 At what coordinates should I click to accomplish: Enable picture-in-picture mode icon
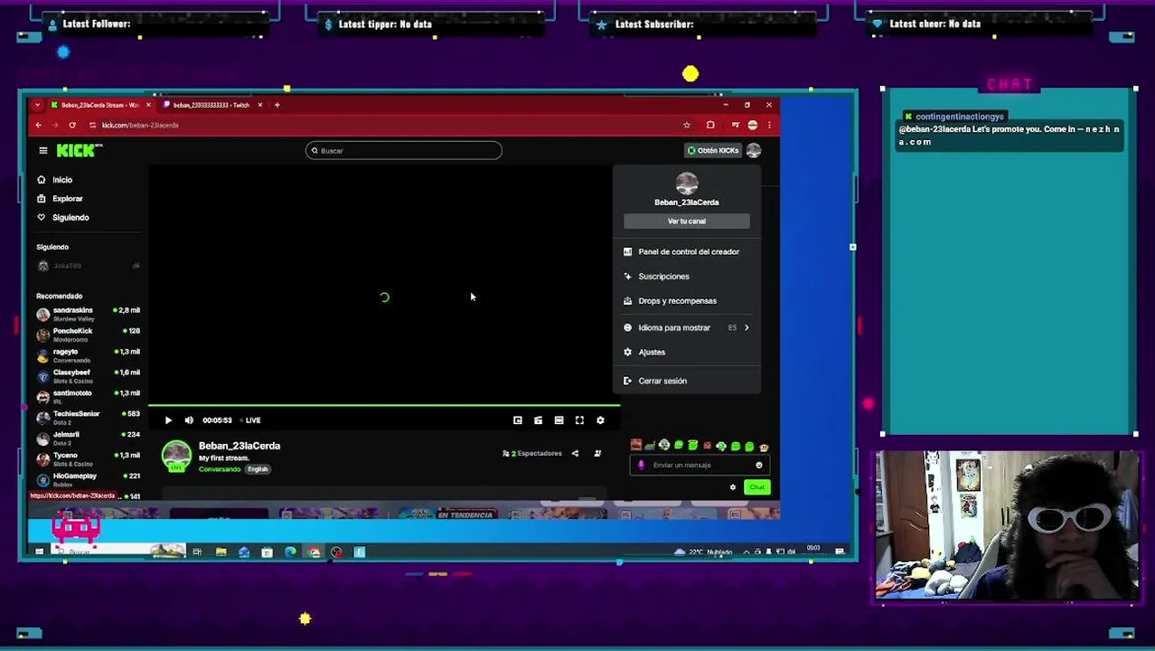518,420
